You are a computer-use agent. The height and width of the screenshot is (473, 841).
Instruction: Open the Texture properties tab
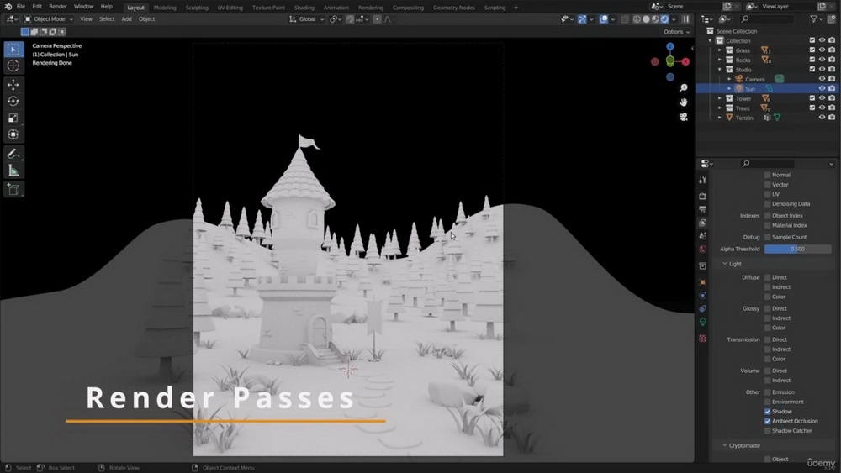[x=702, y=339]
